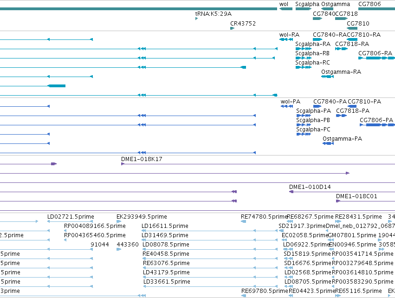Click the DME1-018C01 clone arrow
Image resolution: width=395 pixels, height=298 pixels.
(338, 201)
